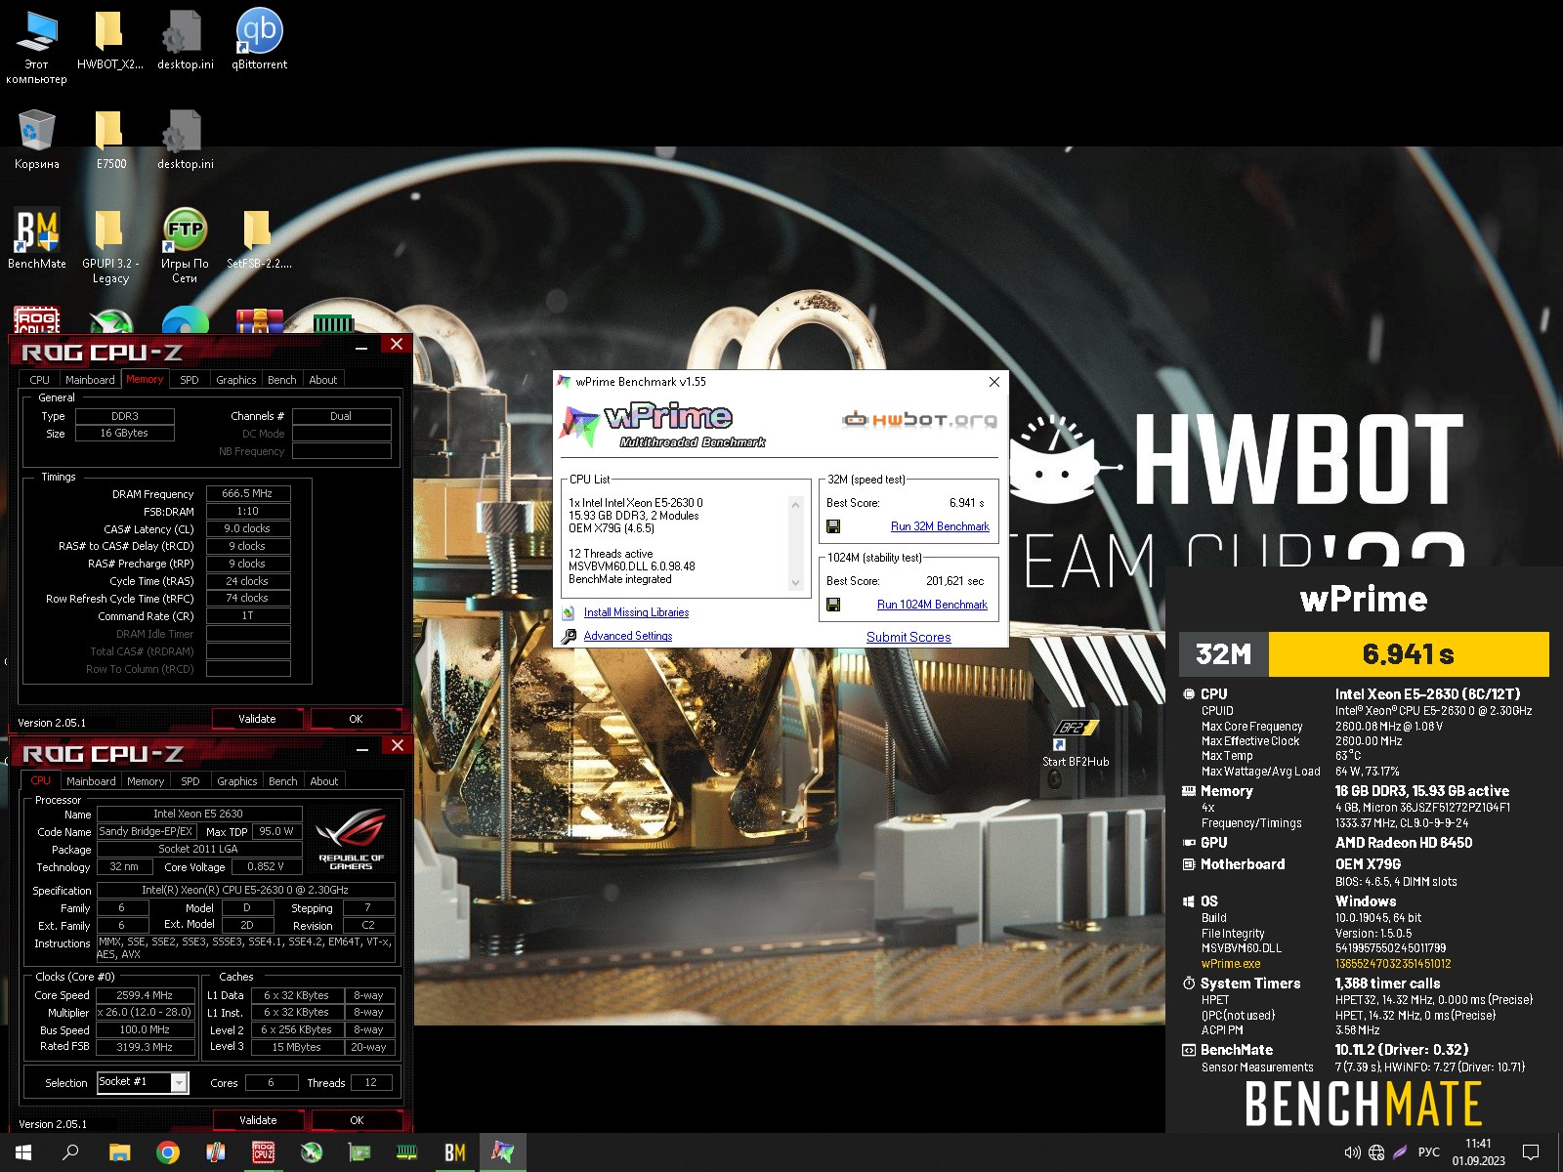Click the DRAM Frequency value field
This screenshot has width=1563, height=1172.
click(x=248, y=494)
